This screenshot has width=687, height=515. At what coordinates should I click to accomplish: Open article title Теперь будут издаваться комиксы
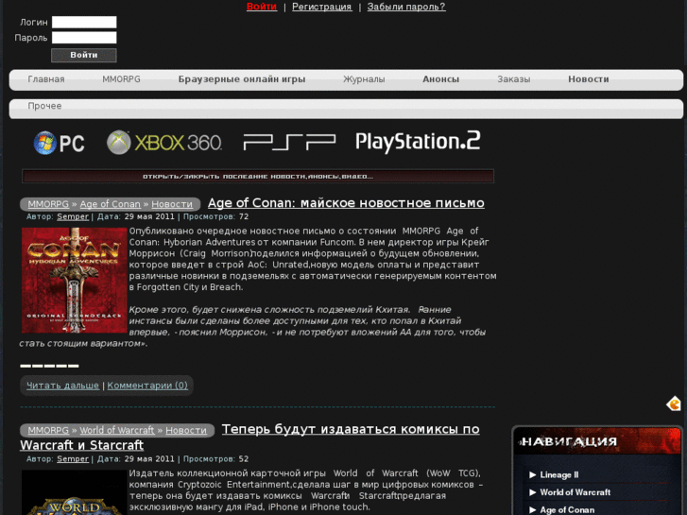click(351, 429)
